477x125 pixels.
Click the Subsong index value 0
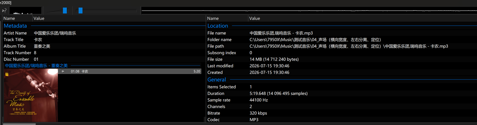251,53
